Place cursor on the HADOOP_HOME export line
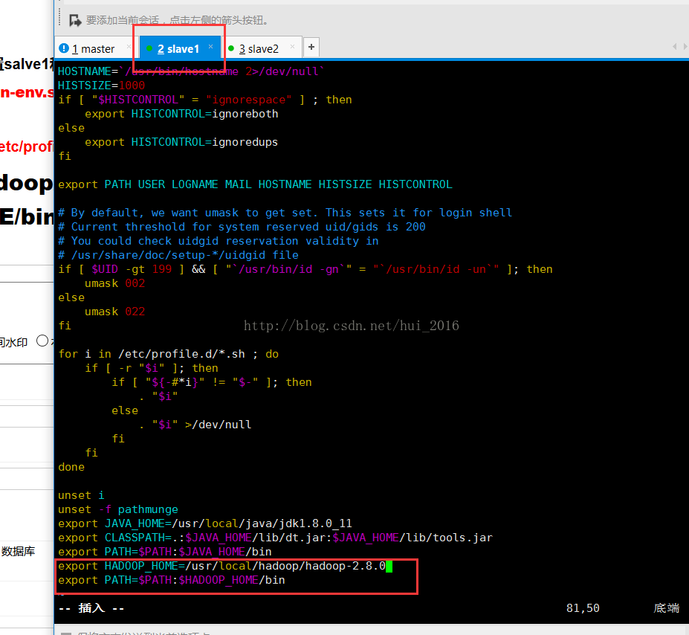This screenshot has height=635, width=689. point(221,566)
